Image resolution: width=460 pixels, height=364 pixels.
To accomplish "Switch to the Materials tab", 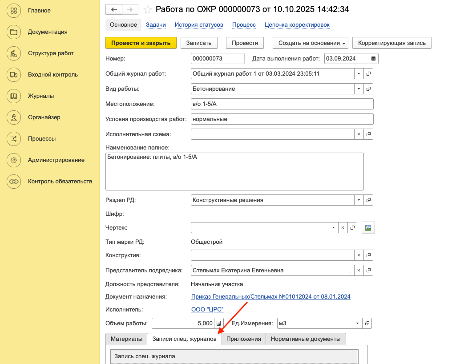I will [126, 339].
